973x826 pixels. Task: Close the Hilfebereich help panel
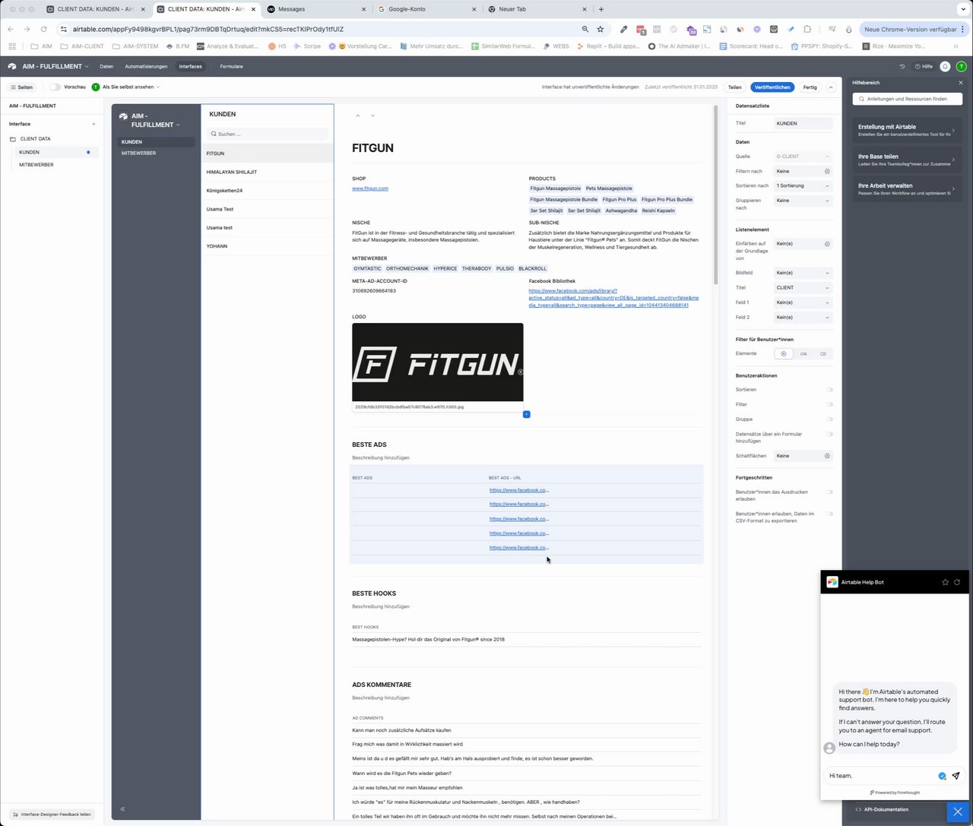click(961, 82)
